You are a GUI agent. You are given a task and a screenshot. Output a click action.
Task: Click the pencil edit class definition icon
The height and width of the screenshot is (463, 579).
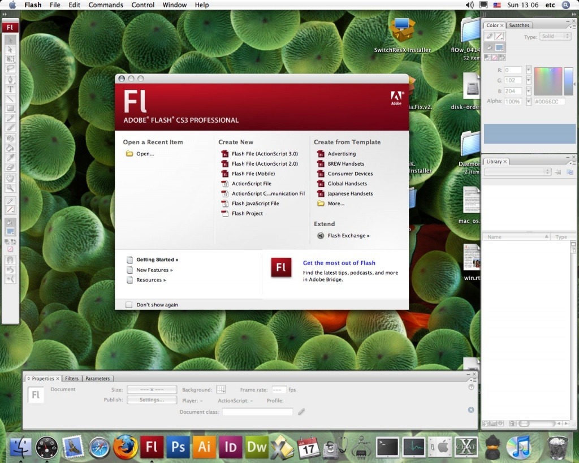[301, 412]
